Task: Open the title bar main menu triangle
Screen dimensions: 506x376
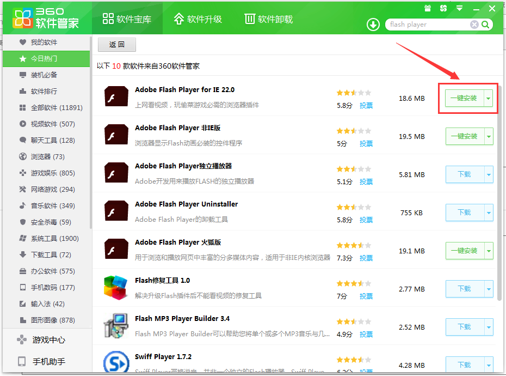Action: pos(460,8)
